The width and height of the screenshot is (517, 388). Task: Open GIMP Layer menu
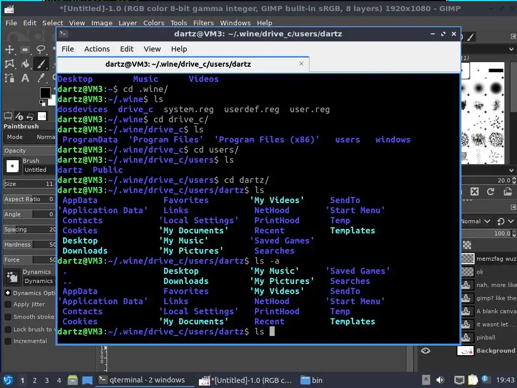(x=128, y=23)
